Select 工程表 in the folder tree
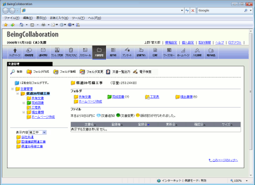 (36, 108)
